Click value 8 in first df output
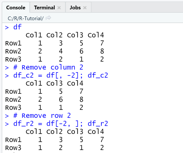The height and width of the screenshot is (153, 183). click(x=102, y=51)
